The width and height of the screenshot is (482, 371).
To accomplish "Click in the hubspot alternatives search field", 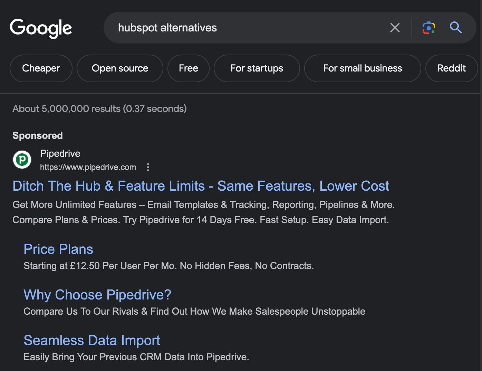I will click(x=242, y=28).
